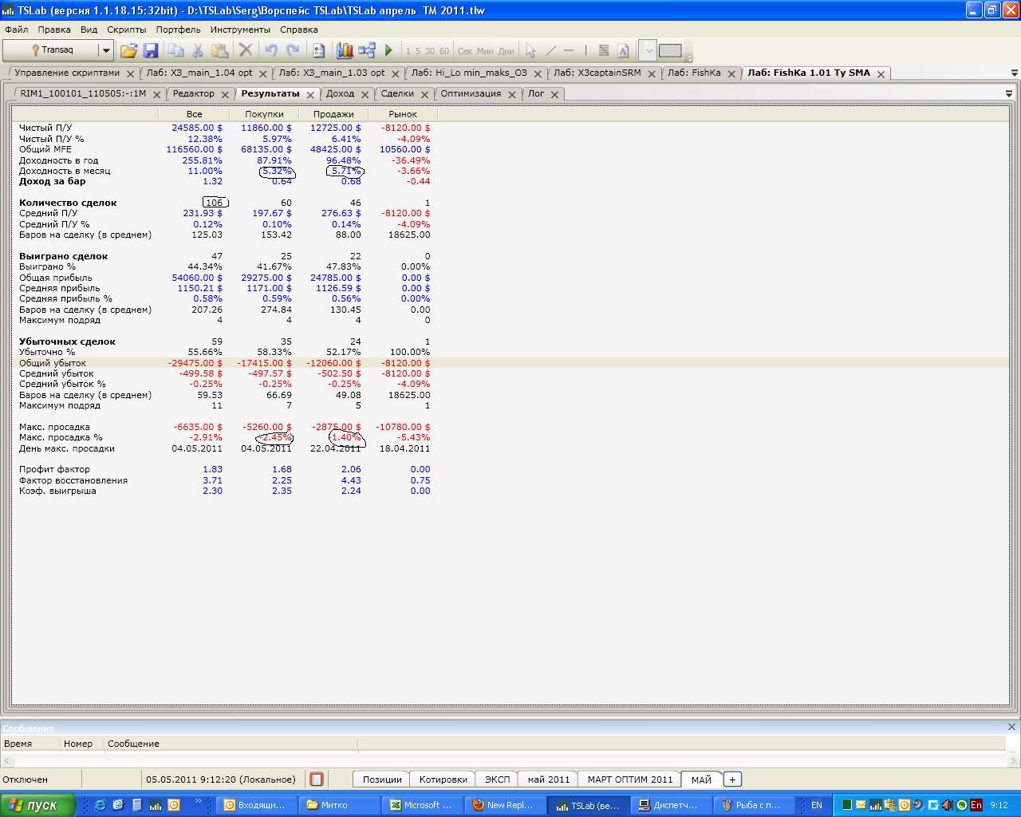Viewport: 1021px width, 817px height.
Task: Click the open folder icon in toolbar
Action: pos(128,50)
